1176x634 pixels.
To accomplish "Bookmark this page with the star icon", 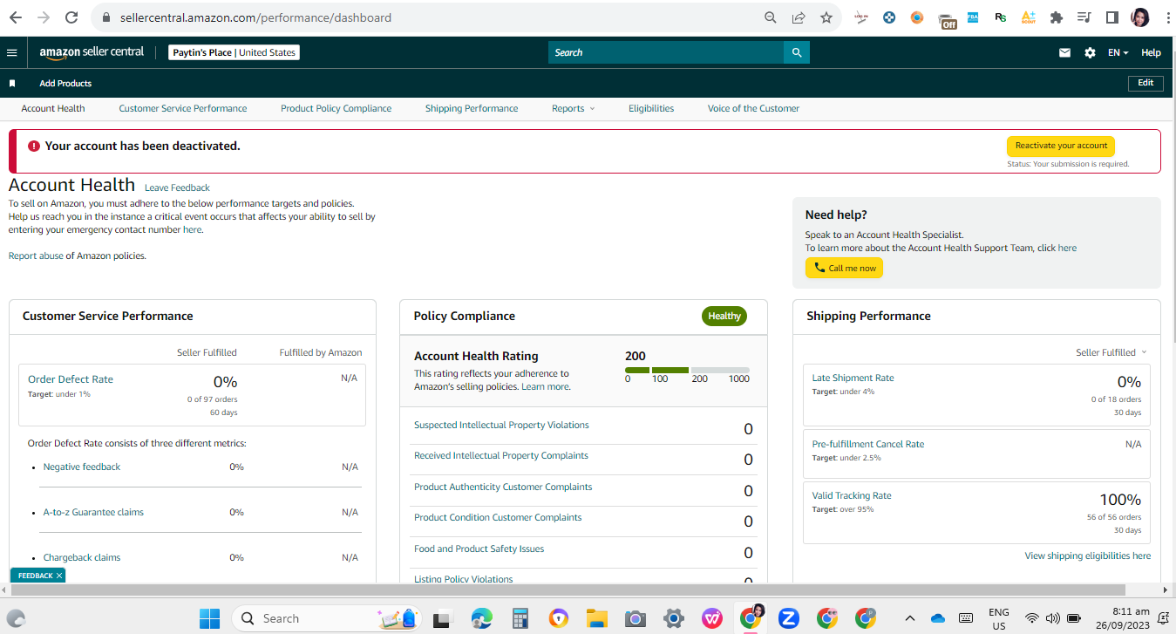I will tap(826, 17).
